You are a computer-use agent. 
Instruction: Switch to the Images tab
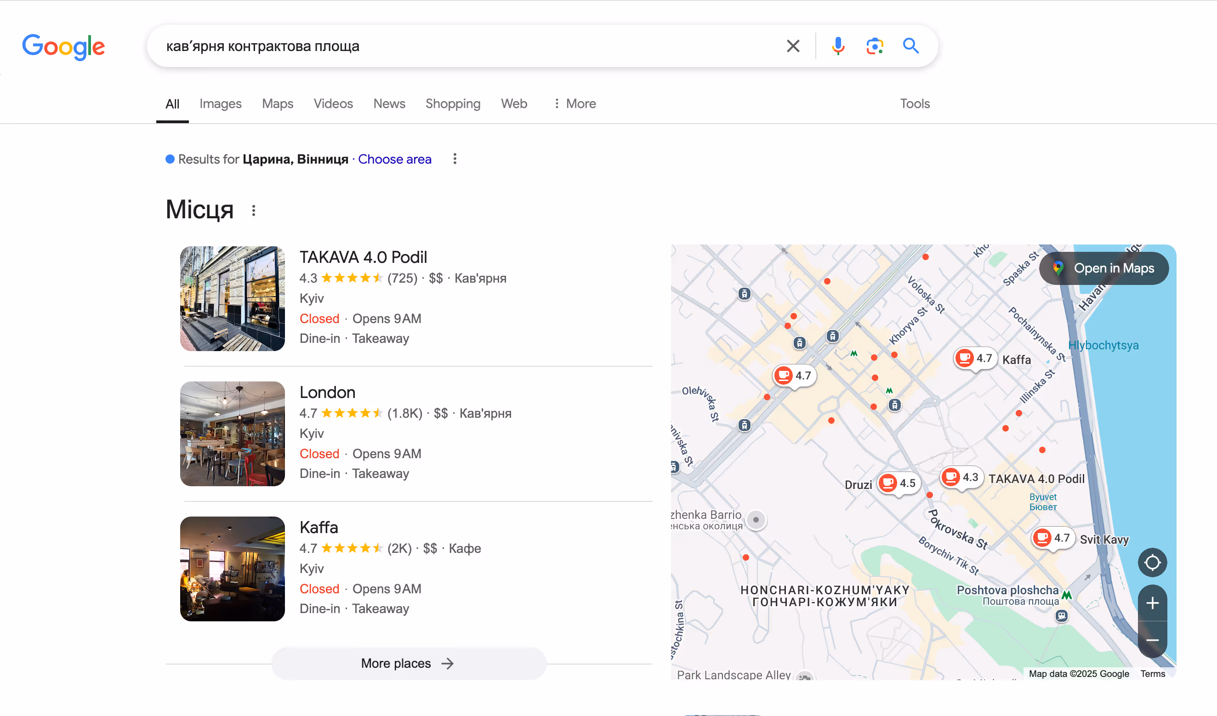(x=220, y=104)
